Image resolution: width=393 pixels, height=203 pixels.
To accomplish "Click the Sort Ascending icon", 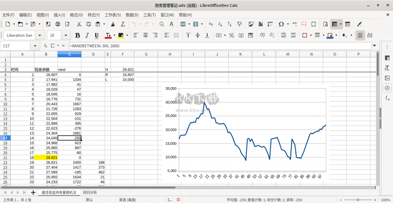I will tap(221, 24).
